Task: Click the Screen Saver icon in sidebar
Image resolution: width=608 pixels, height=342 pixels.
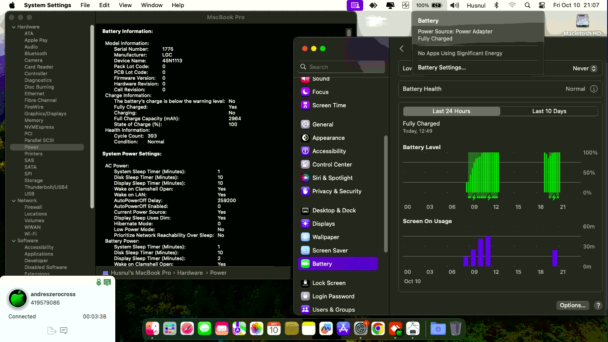Action: click(x=305, y=250)
